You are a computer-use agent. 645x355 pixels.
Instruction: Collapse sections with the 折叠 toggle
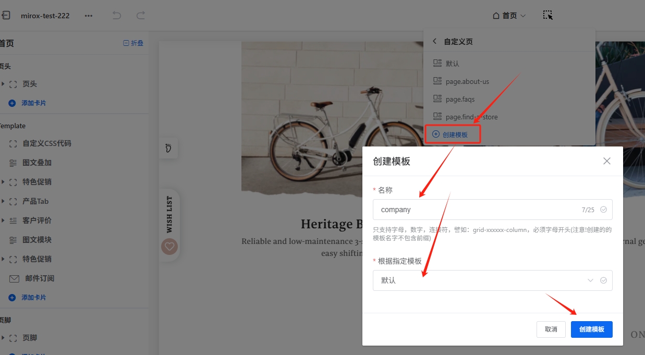[x=133, y=43]
